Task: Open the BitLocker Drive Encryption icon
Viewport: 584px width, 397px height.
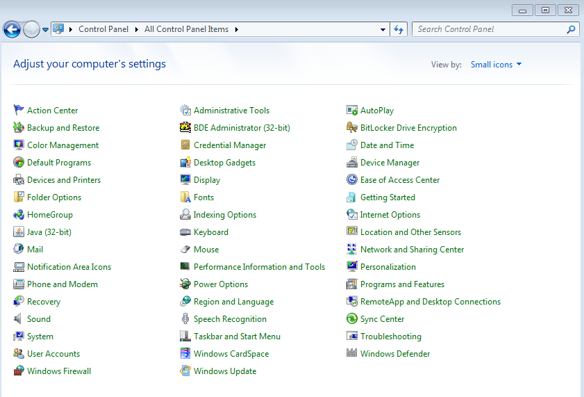Action: pos(351,127)
